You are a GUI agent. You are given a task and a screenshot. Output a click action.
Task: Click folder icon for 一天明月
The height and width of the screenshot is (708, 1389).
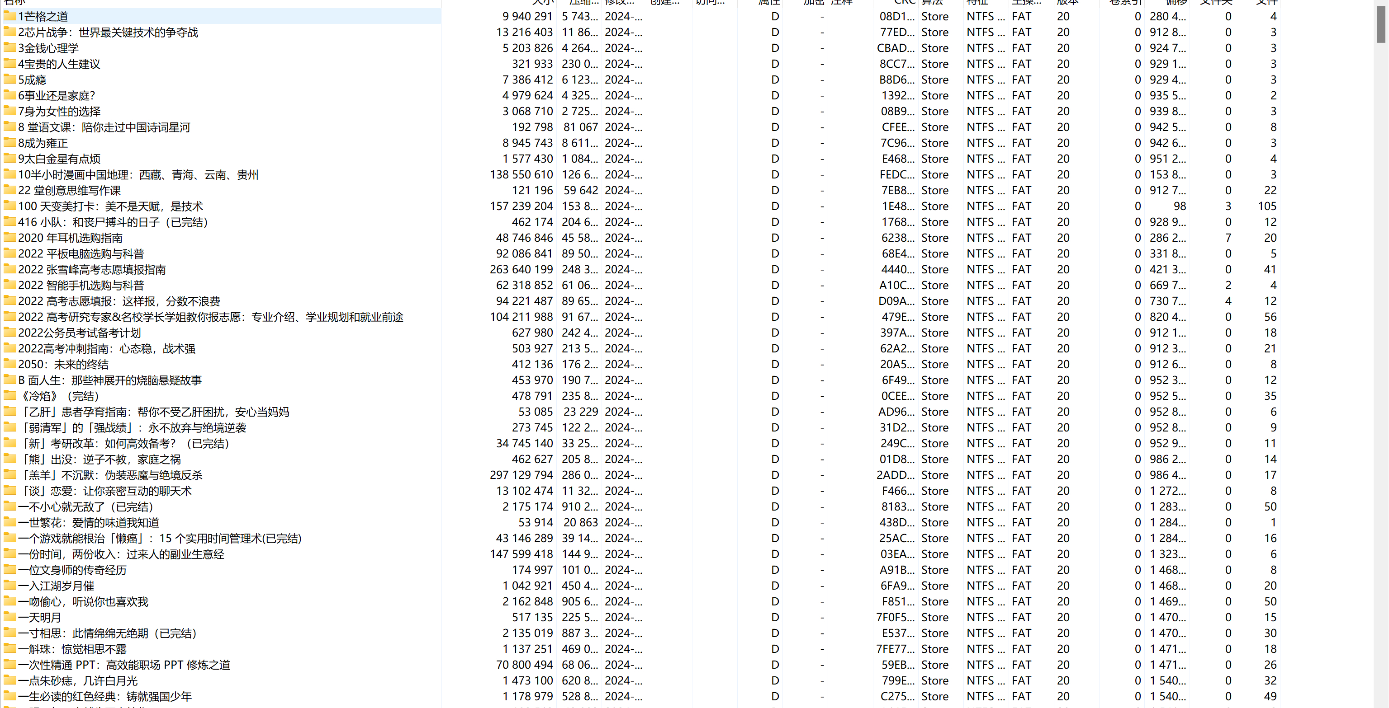[9, 618]
